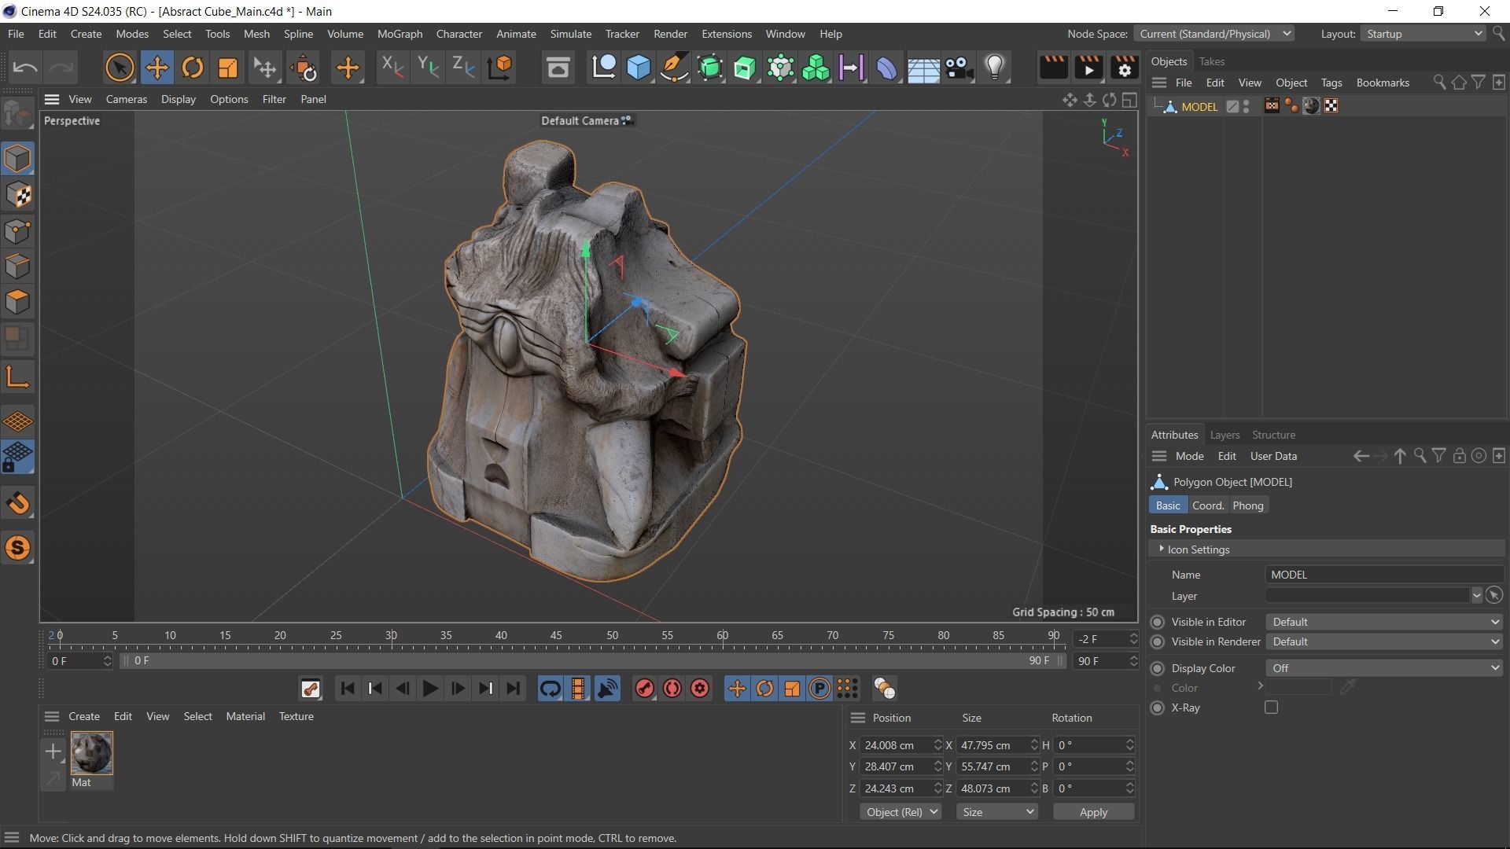Open the Object (Rel) dropdown
The width and height of the screenshot is (1510, 849).
pos(900,812)
